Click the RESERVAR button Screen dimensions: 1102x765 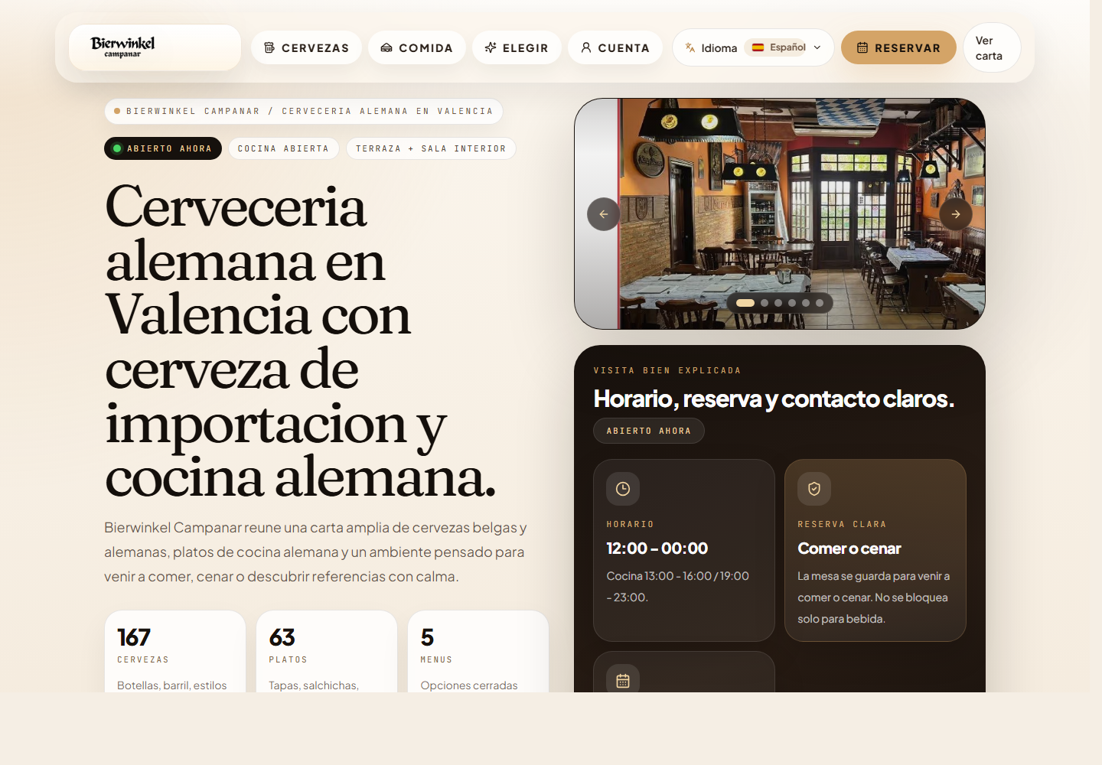pos(898,47)
